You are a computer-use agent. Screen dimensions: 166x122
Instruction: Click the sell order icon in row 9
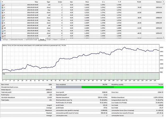coord(3,25)
